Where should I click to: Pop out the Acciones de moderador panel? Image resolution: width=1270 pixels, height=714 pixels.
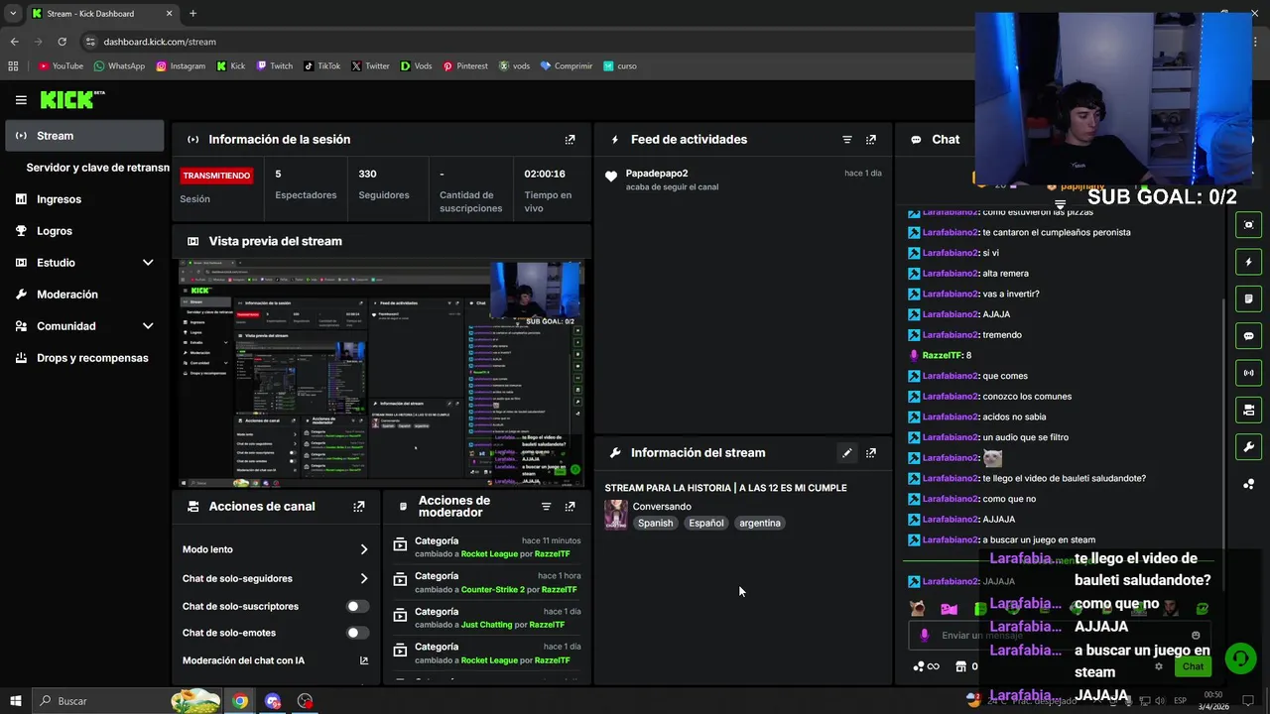(570, 507)
